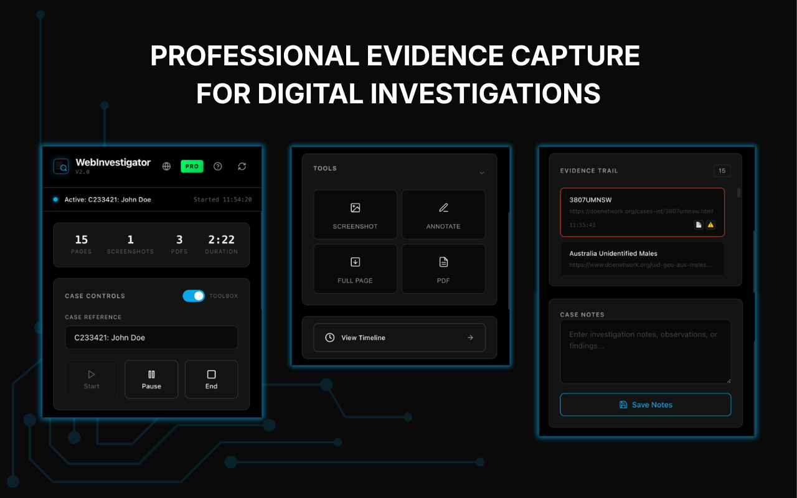Pause the active case

click(x=151, y=379)
